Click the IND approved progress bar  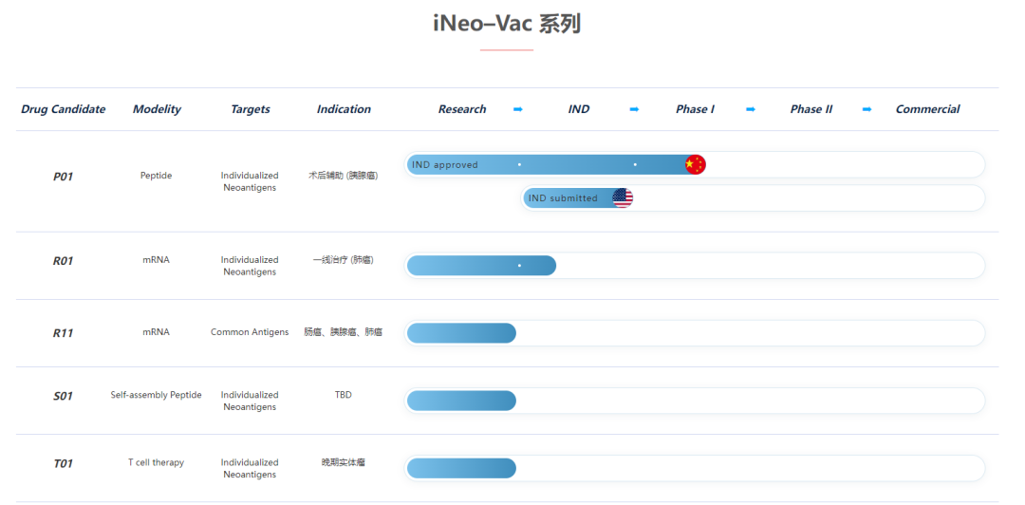pos(546,165)
